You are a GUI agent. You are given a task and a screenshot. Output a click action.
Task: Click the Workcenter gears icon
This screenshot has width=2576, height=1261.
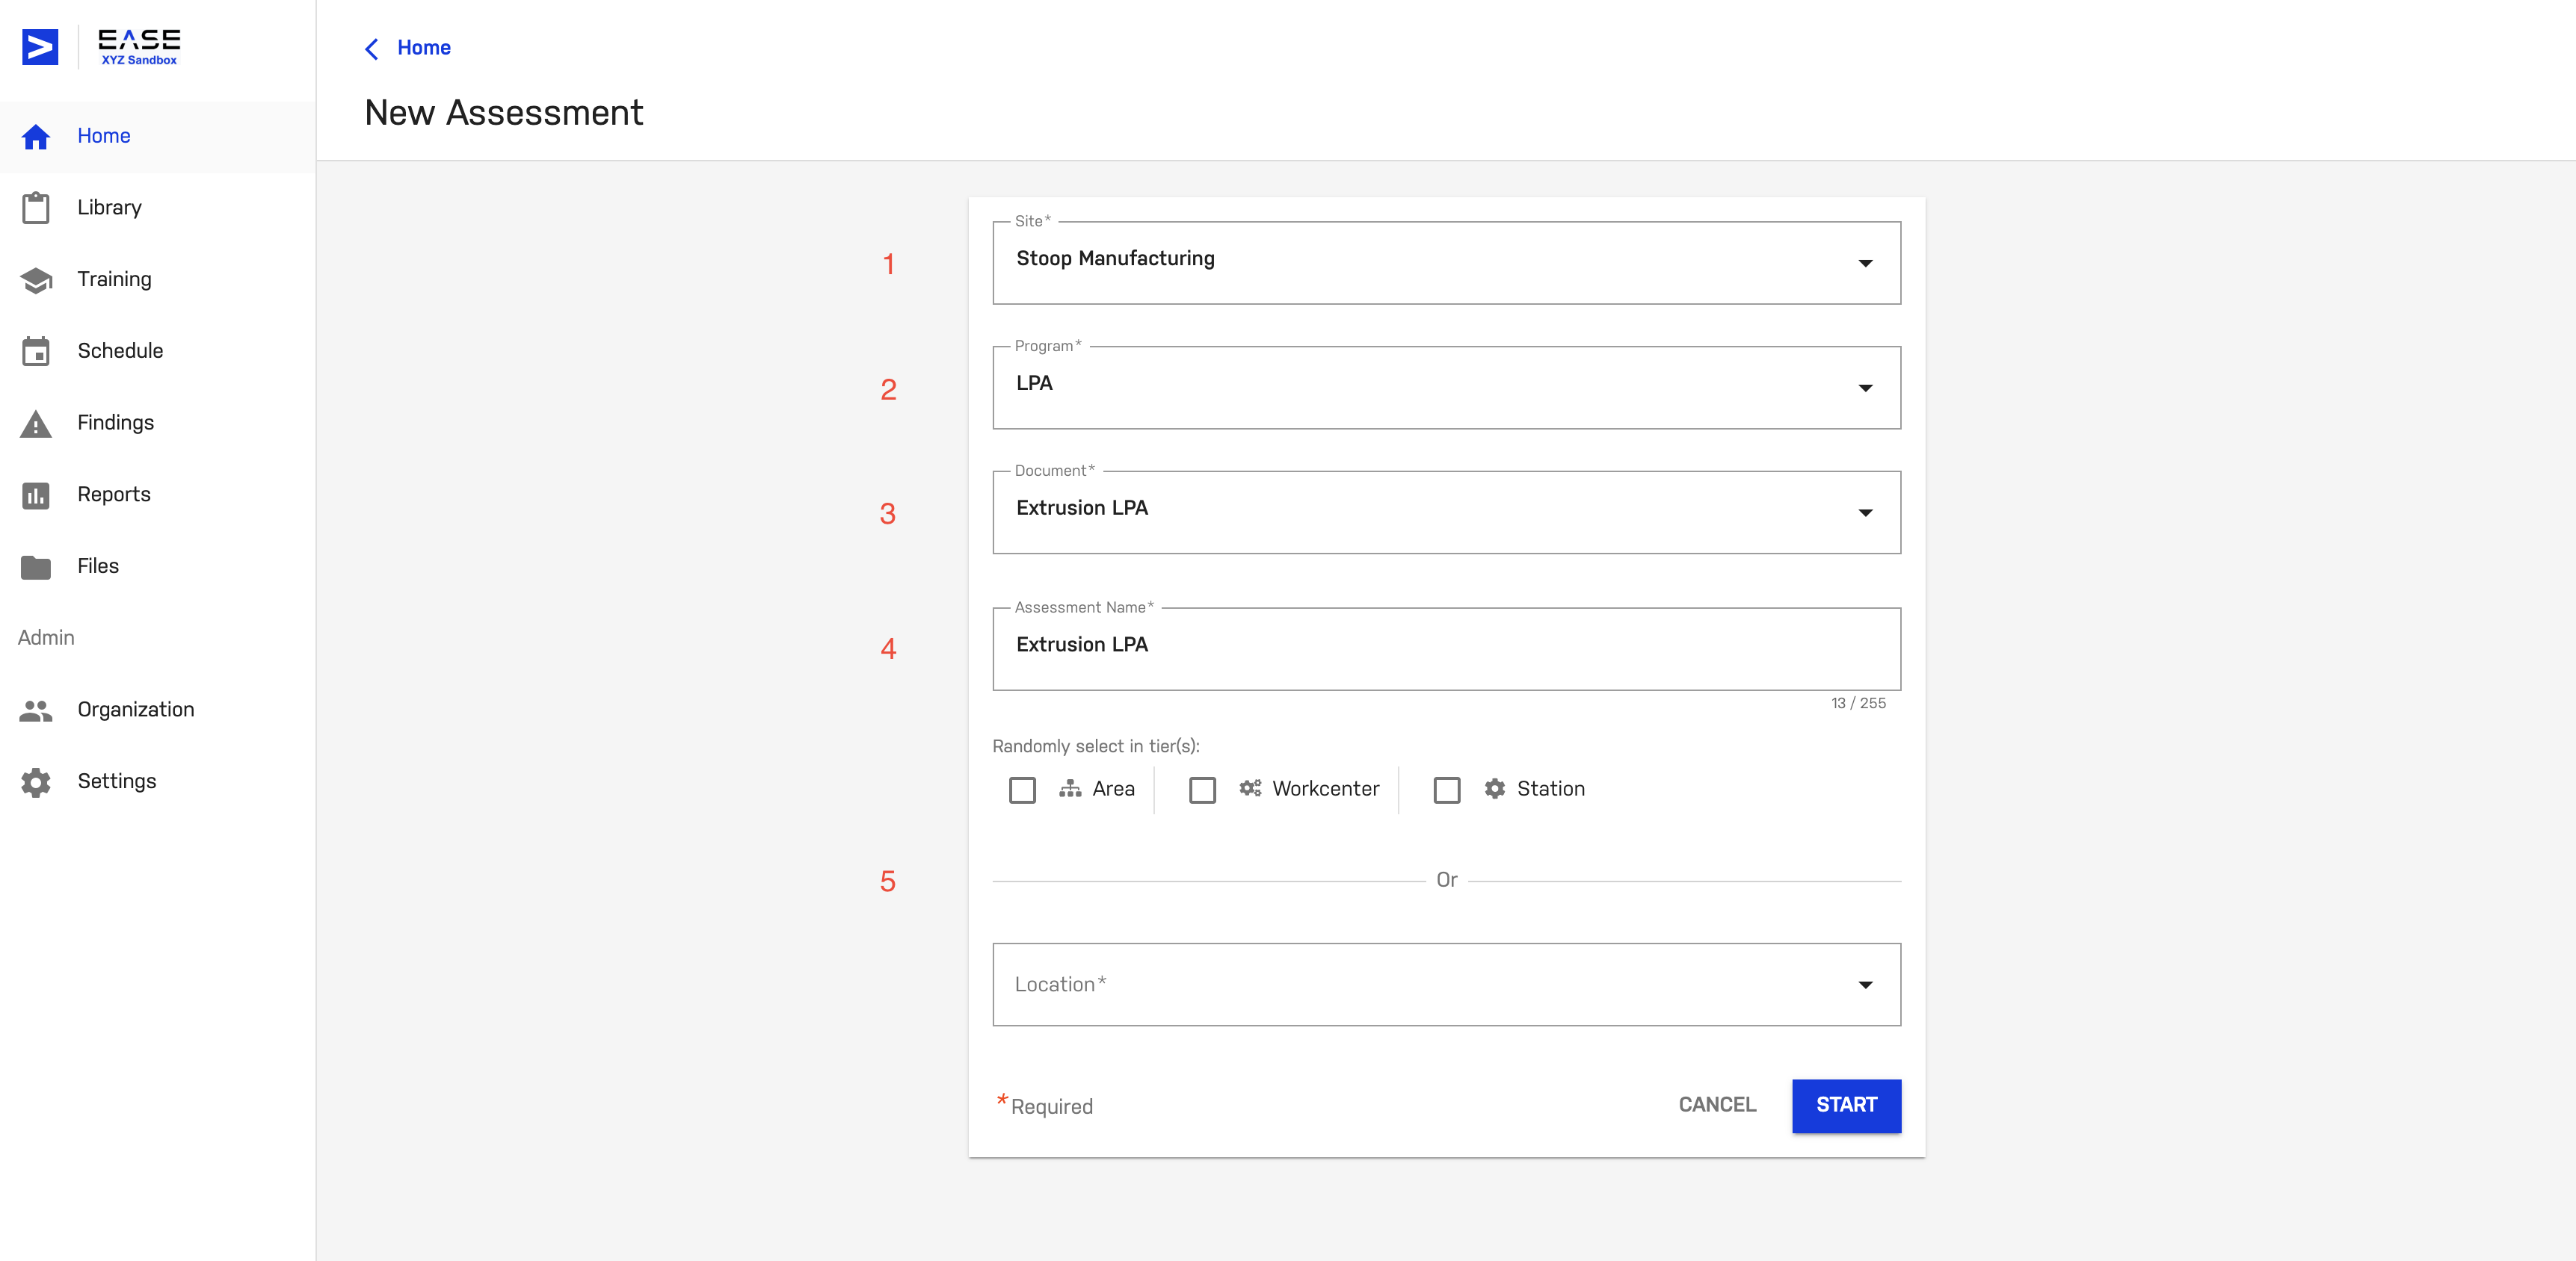[x=1250, y=788]
